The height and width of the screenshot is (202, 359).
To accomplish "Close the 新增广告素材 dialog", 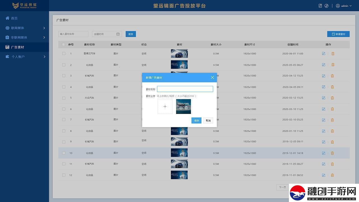I will point(212,77).
